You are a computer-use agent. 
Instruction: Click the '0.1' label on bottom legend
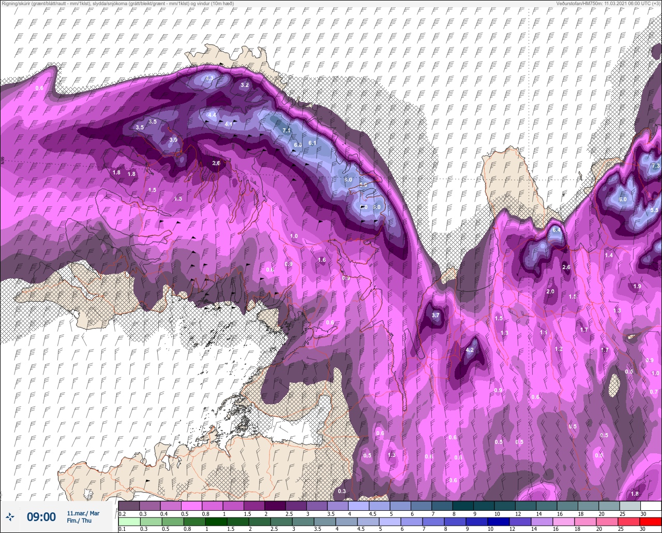pos(122,529)
